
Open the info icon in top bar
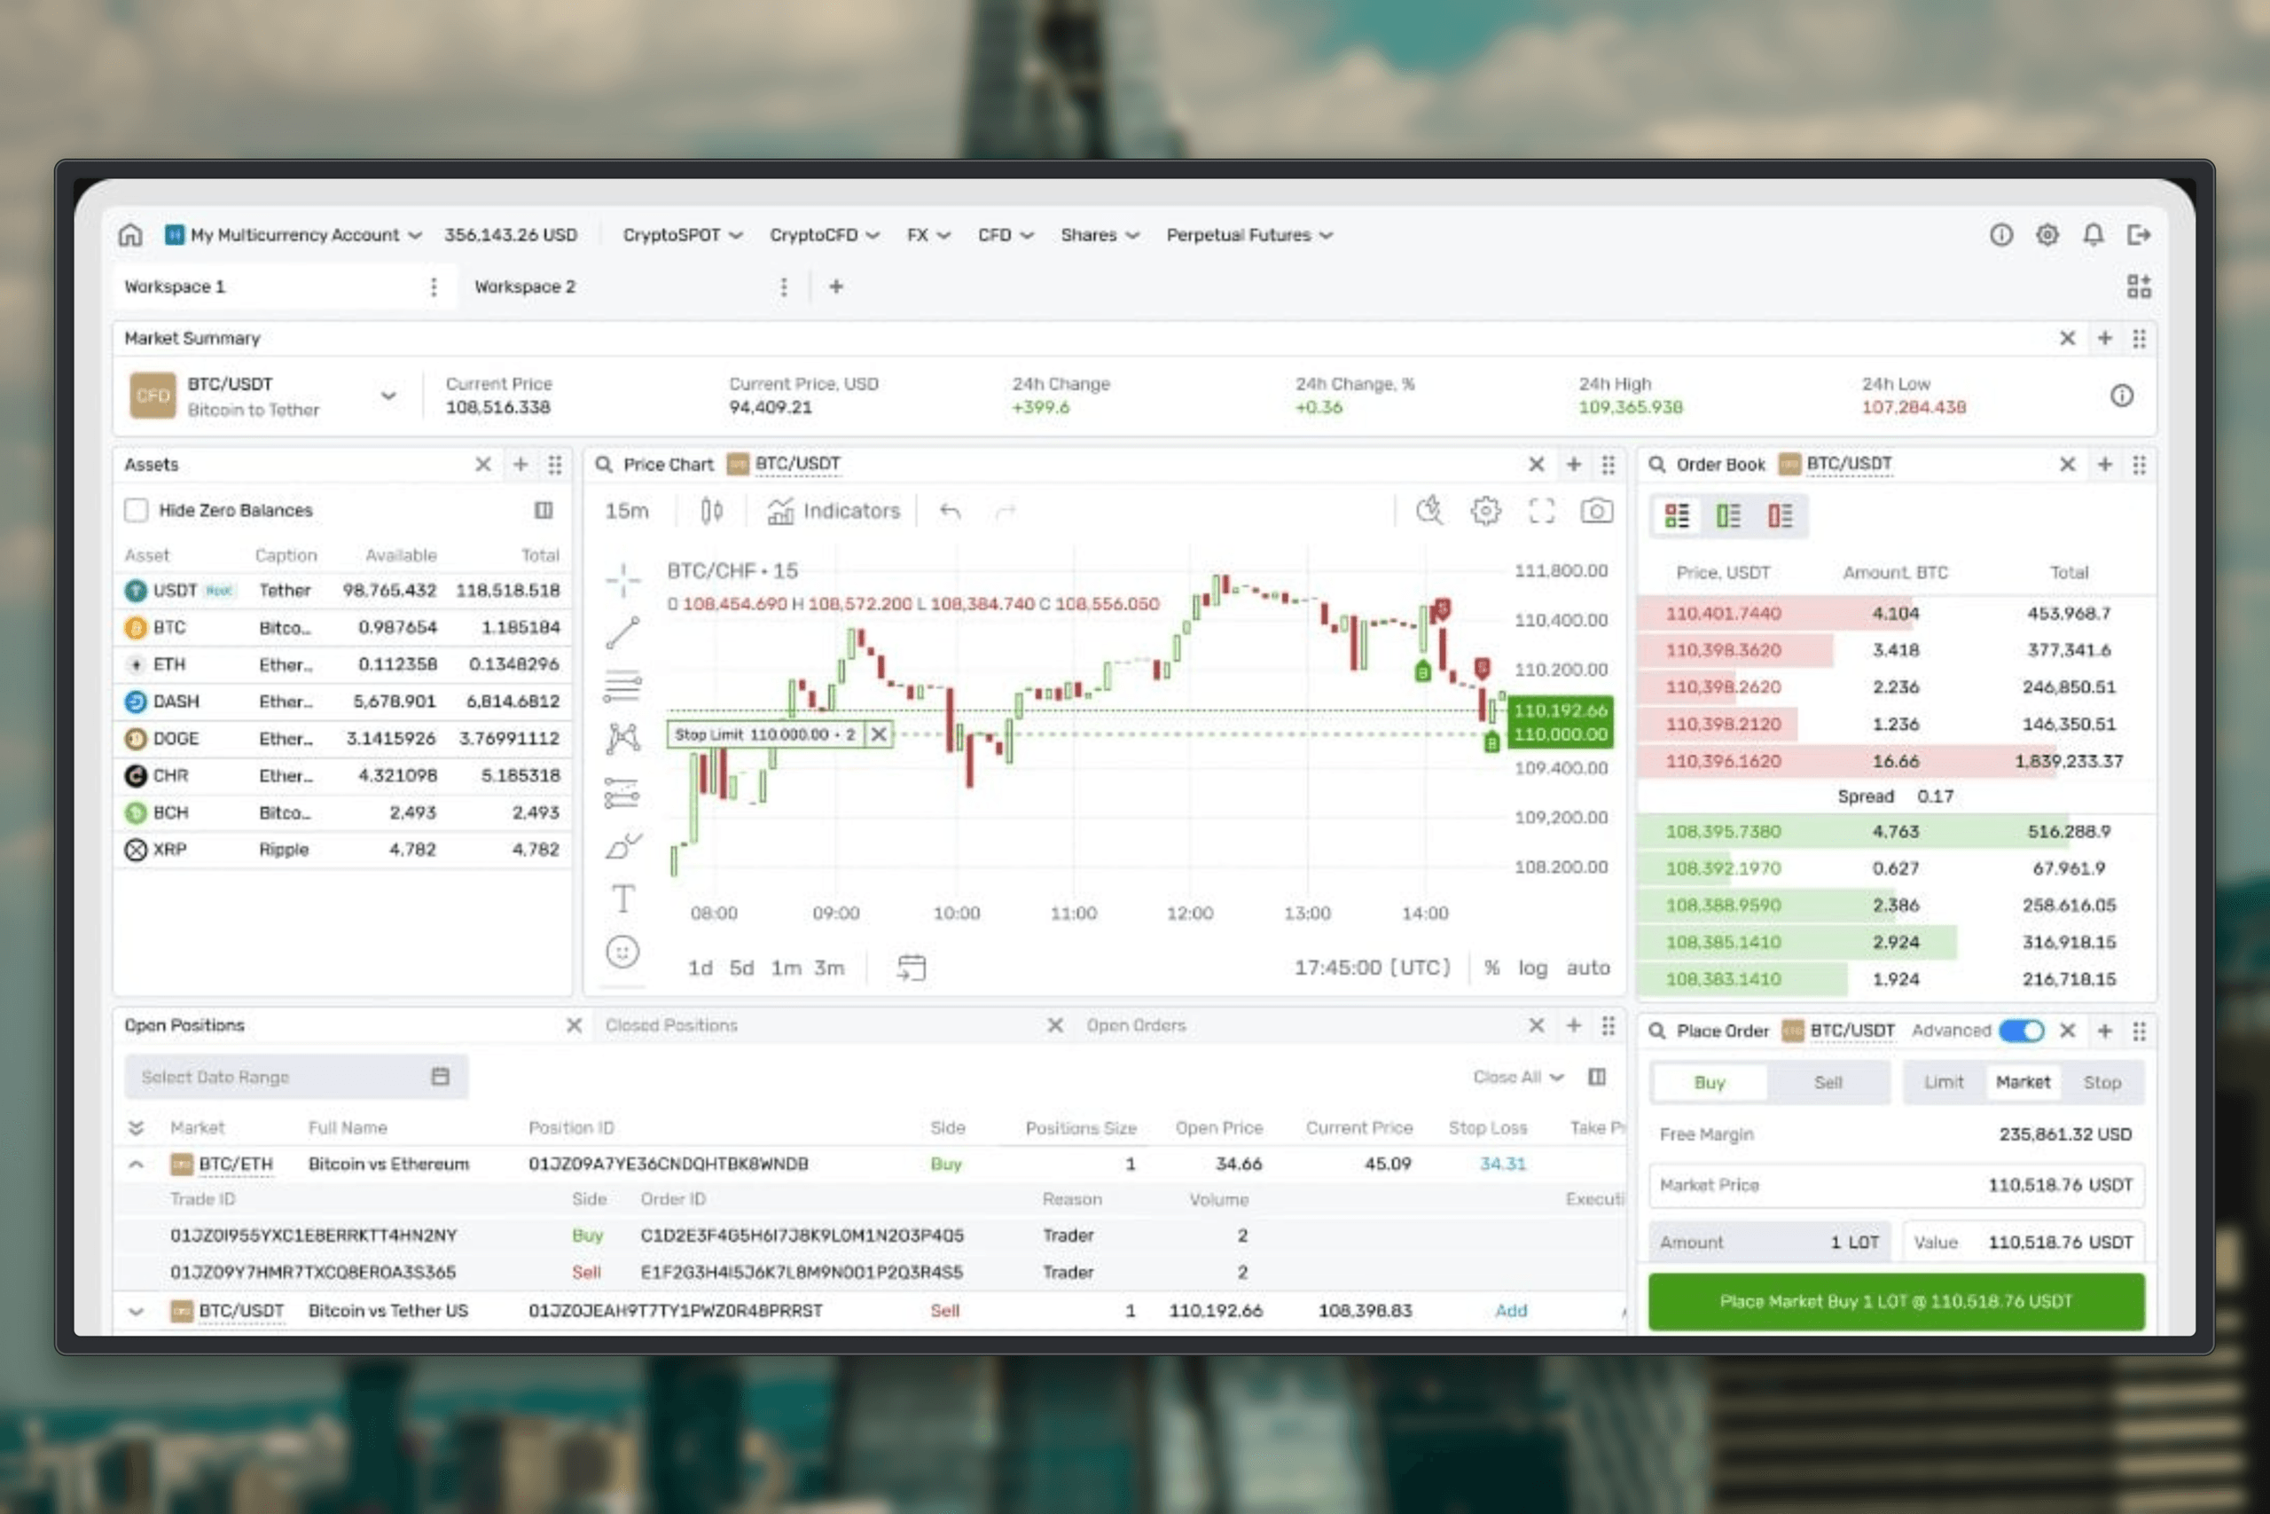2000,235
